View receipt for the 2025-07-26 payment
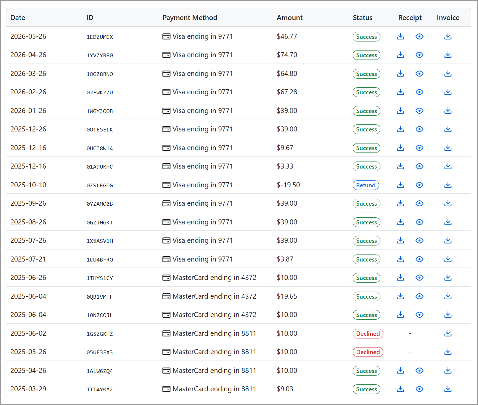Image resolution: width=478 pixels, height=405 pixels. (x=420, y=240)
